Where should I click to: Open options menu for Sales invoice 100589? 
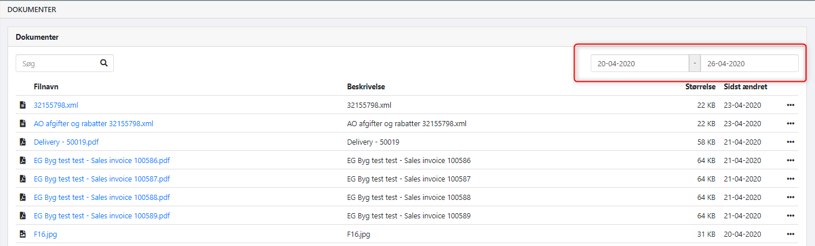point(791,215)
